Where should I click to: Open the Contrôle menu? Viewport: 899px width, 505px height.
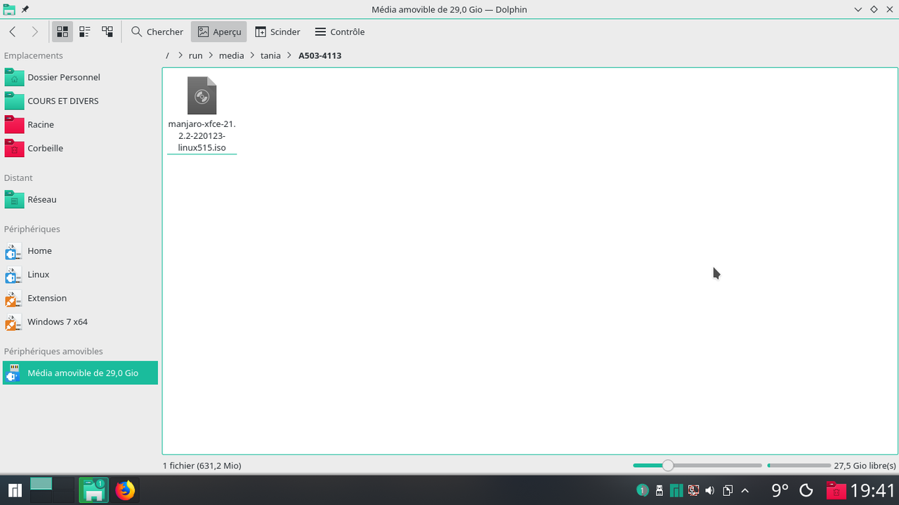click(x=340, y=32)
